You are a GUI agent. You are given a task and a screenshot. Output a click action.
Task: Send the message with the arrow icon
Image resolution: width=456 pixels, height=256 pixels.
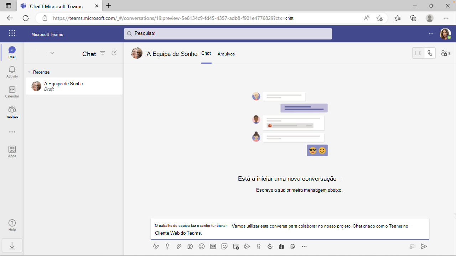coord(424,246)
